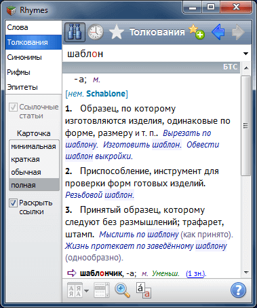Expand the шаблон search field dropdown
The height and width of the screenshot is (308, 257).
coord(245,54)
